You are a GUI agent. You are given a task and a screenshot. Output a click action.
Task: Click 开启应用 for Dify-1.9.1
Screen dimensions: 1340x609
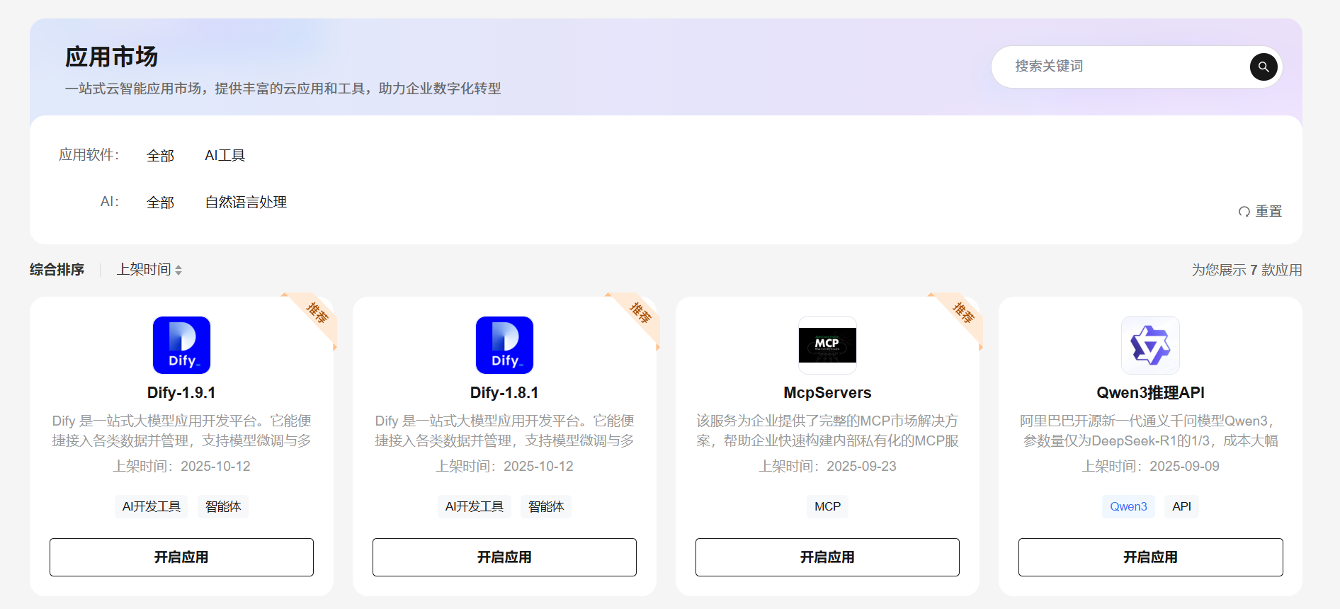point(181,557)
